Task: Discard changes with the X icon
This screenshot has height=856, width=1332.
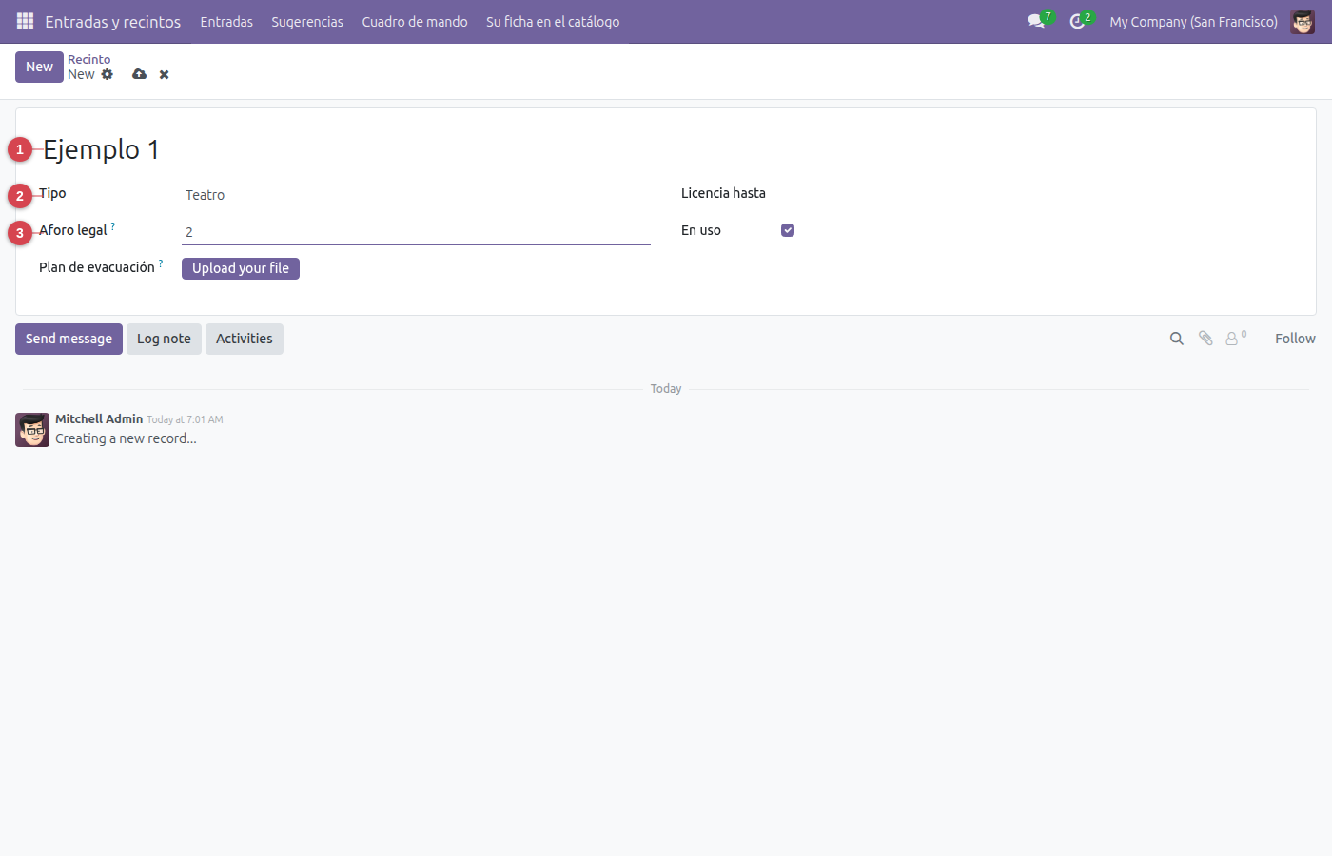Action: pos(165,74)
